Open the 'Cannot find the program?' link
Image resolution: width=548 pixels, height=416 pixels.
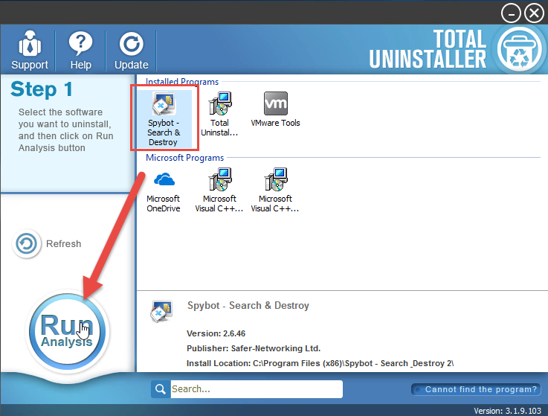(x=477, y=389)
